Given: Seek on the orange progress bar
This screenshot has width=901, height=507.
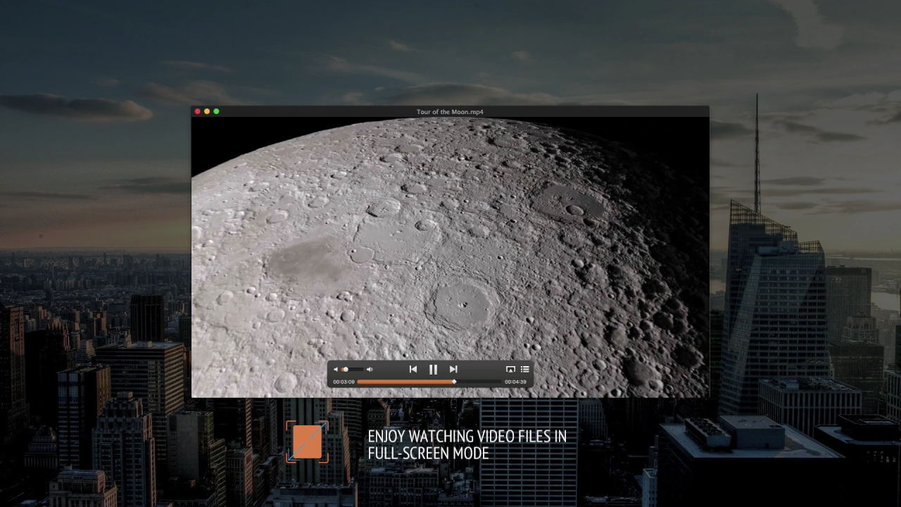Looking at the screenshot, I should [x=429, y=382].
